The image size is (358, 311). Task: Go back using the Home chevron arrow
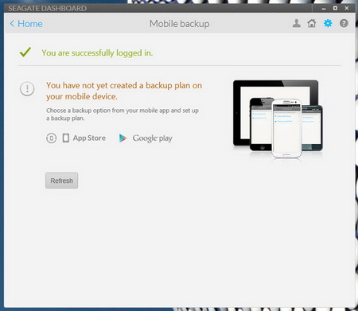click(x=12, y=24)
